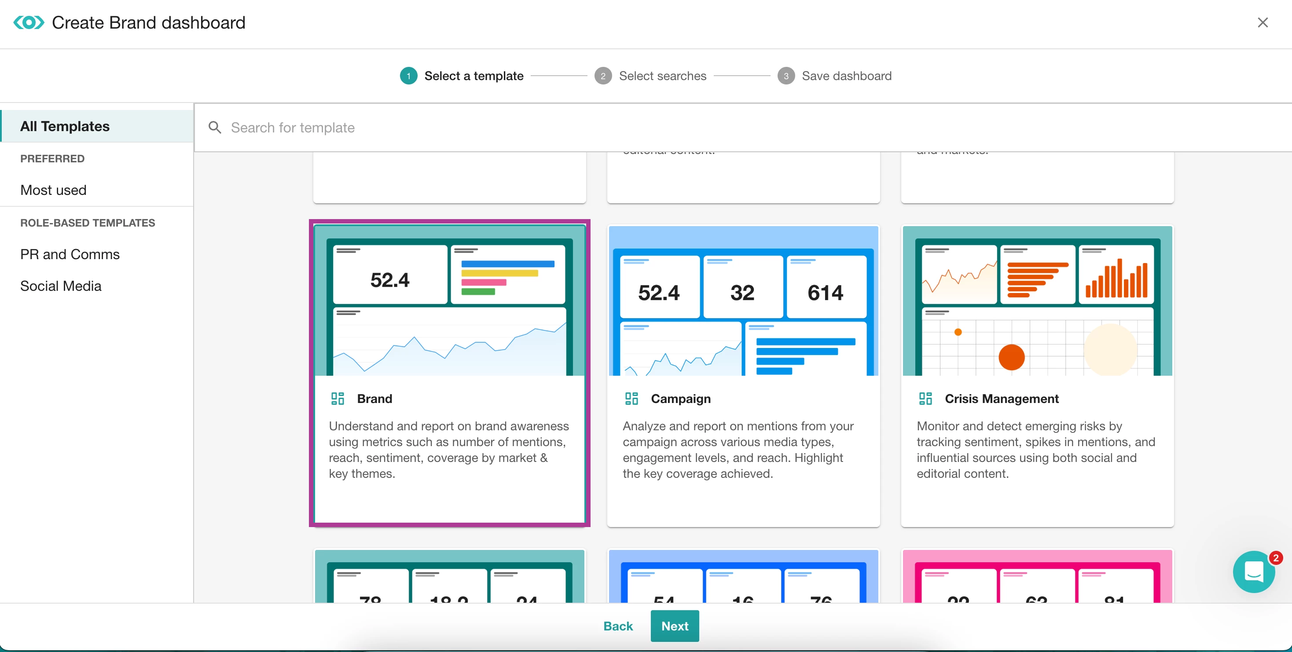Click the Brand template dashboard icon
This screenshot has height=652, width=1292.
pyautogui.click(x=338, y=399)
